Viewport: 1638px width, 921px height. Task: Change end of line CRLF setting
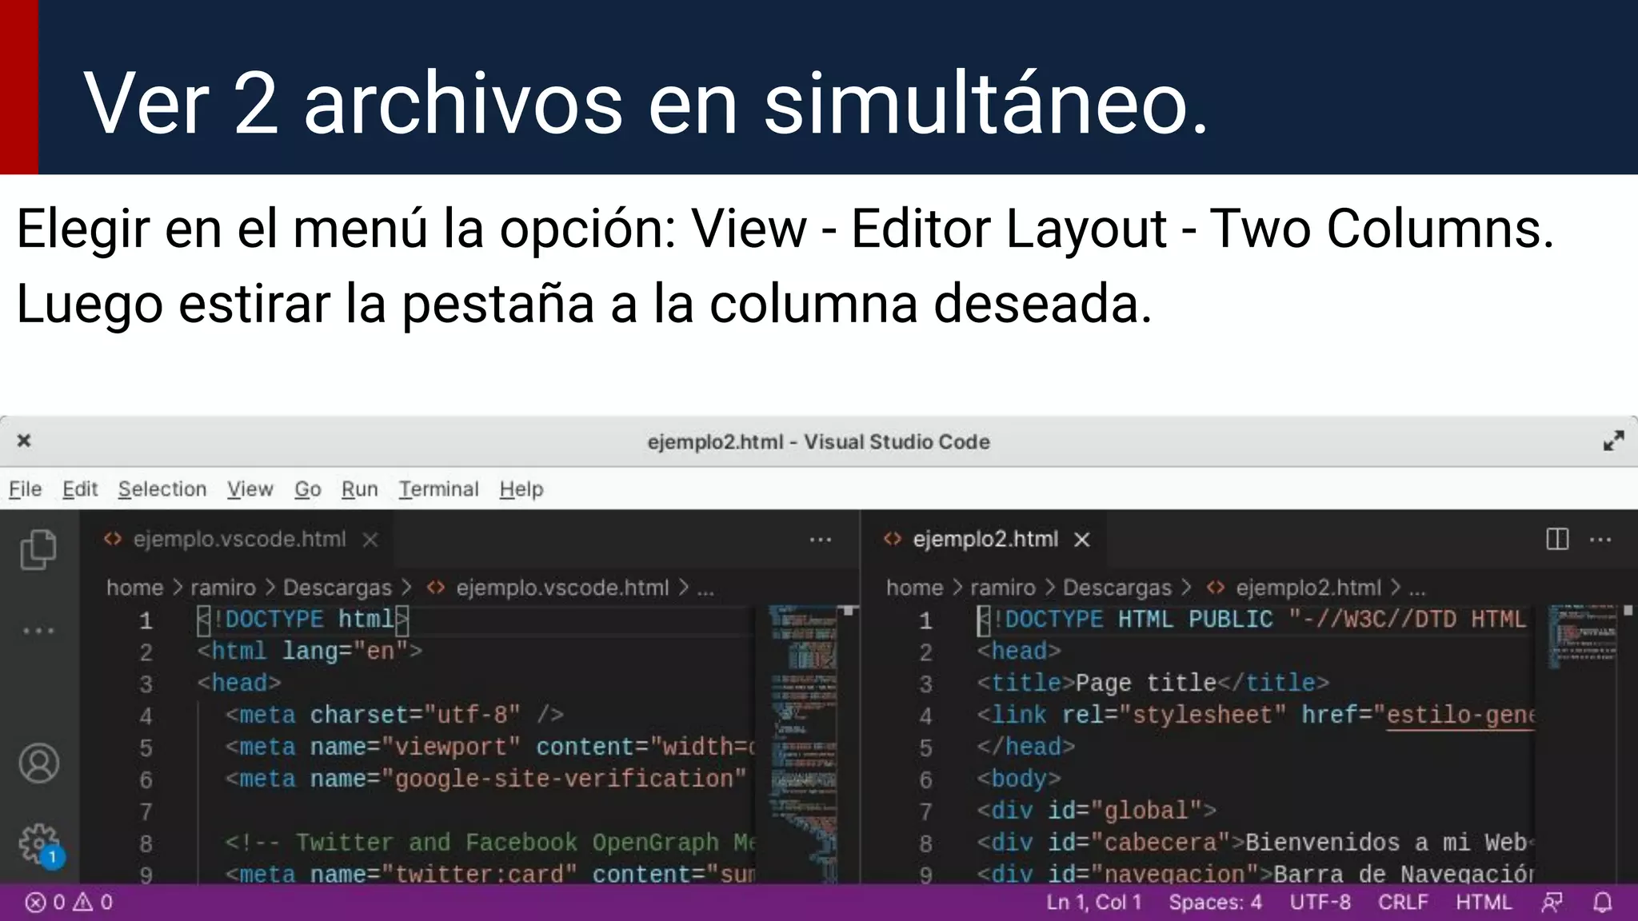click(1403, 903)
